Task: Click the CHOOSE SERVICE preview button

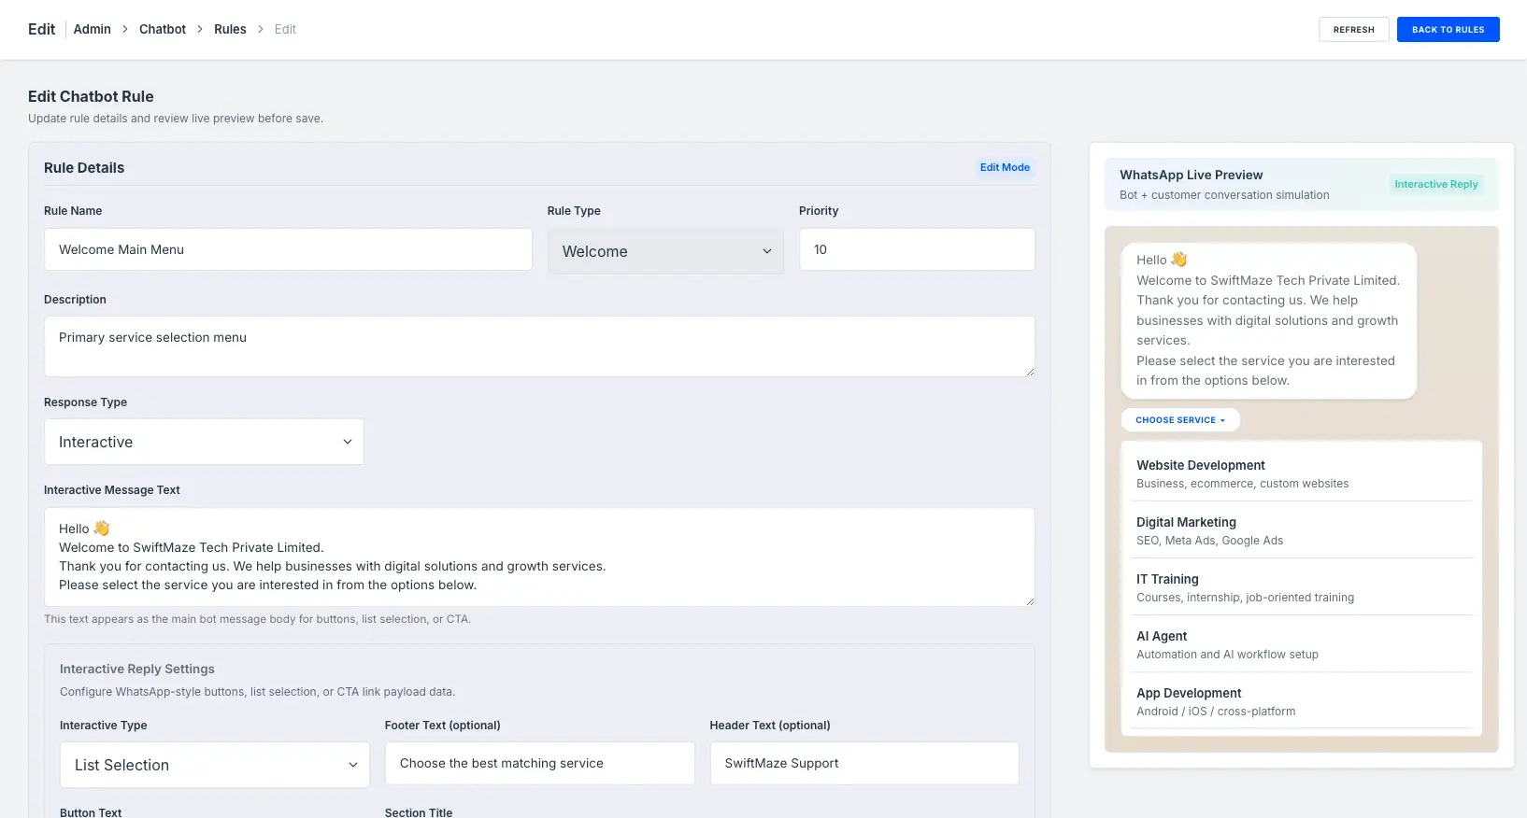Action: click(x=1180, y=420)
